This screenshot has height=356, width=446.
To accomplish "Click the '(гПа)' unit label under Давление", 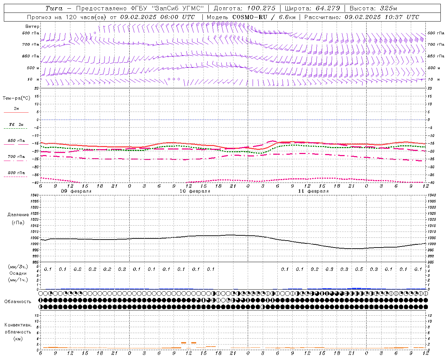I will [x=18, y=222].
